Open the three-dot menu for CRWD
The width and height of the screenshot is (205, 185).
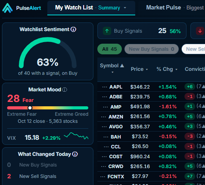(104, 166)
